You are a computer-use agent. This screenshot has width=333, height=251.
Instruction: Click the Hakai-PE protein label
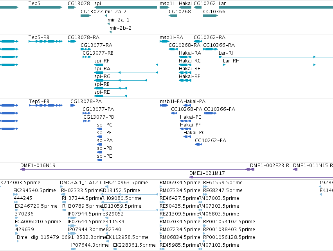[191, 117]
